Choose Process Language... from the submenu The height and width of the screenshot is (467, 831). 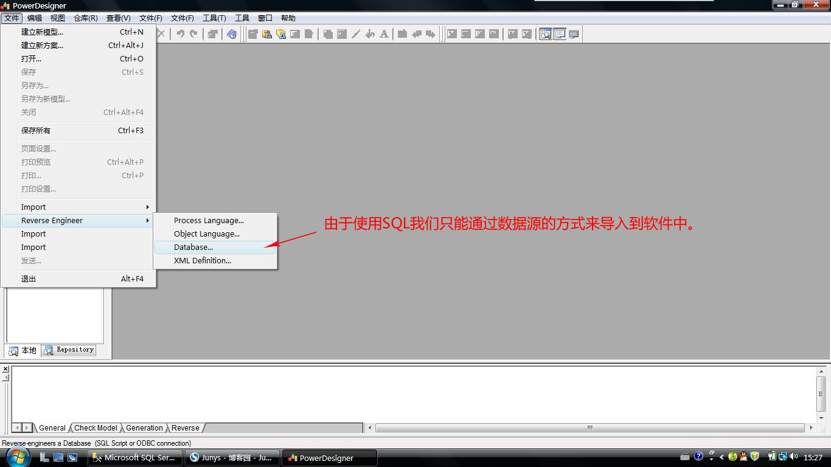click(x=215, y=220)
